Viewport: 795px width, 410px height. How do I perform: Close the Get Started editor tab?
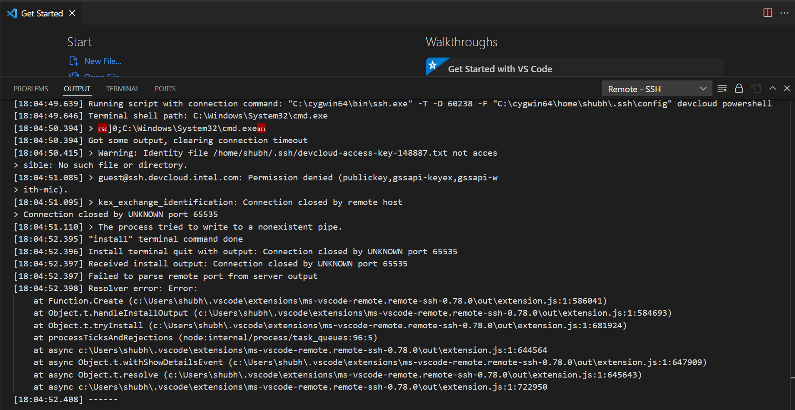pos(72,13)
